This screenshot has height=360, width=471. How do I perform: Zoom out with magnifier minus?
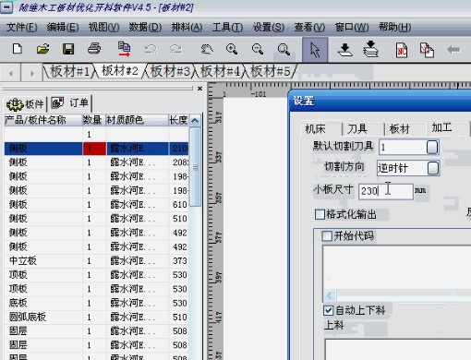(x=258, y=49)
